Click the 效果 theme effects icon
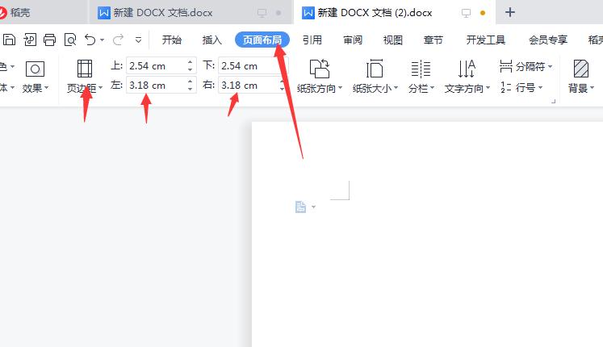 35,69
